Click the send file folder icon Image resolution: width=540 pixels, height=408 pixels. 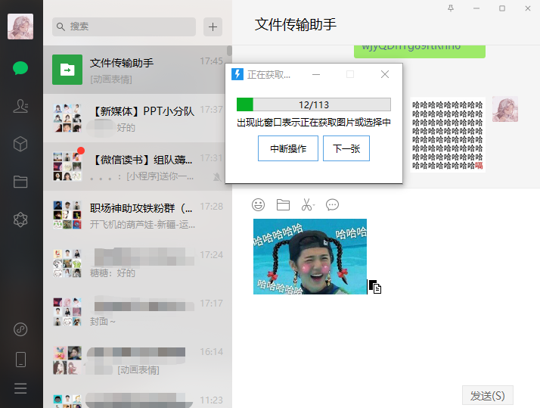283,204
